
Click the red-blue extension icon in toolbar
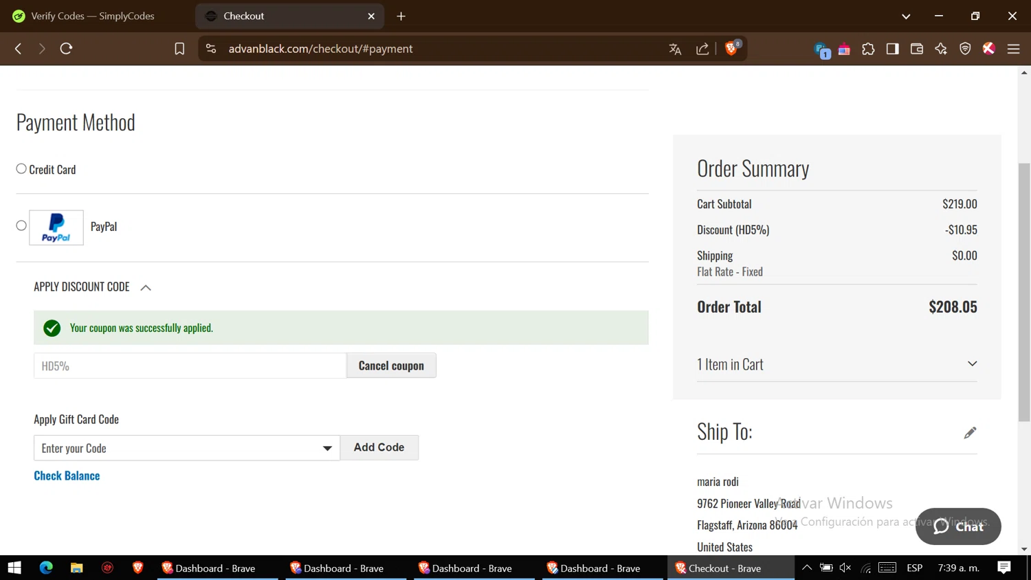(x=844, y=49)
